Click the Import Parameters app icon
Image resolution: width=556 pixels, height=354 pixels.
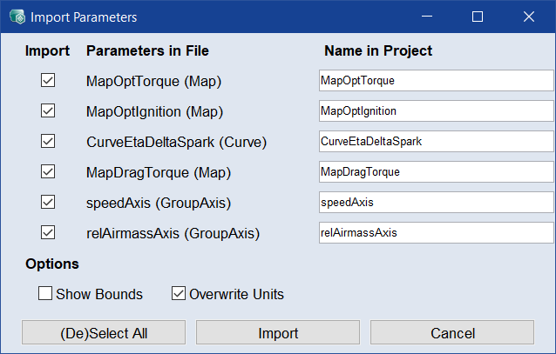pyautogui.click(x=16, y=17)
